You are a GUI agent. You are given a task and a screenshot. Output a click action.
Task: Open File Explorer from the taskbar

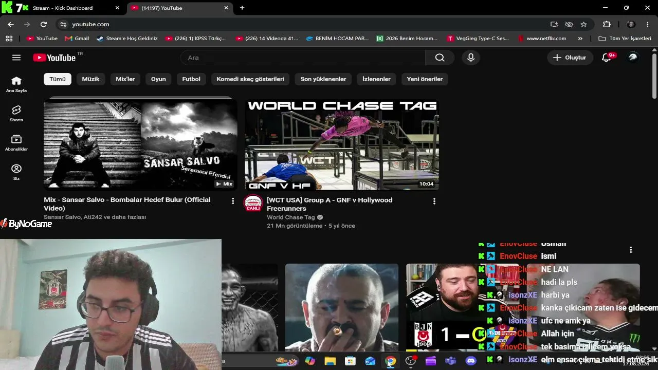click(330, 361)
